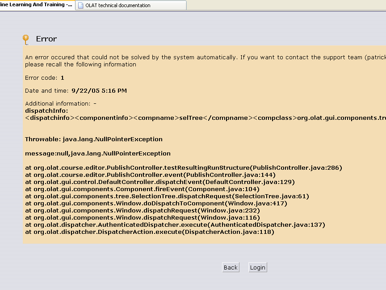386x290 pixels.
Task: Click the AuthenticatedDispatcher.execute stack trace line
Action: 175,225
